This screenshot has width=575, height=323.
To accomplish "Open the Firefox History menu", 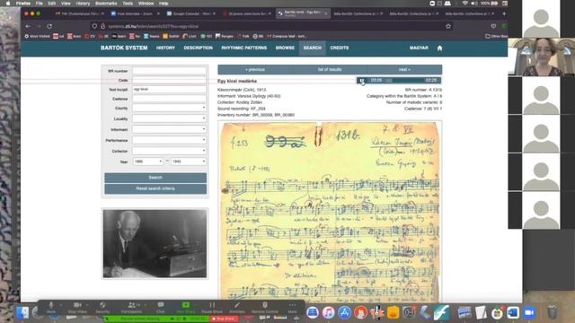I will click(x=83, y=4).
